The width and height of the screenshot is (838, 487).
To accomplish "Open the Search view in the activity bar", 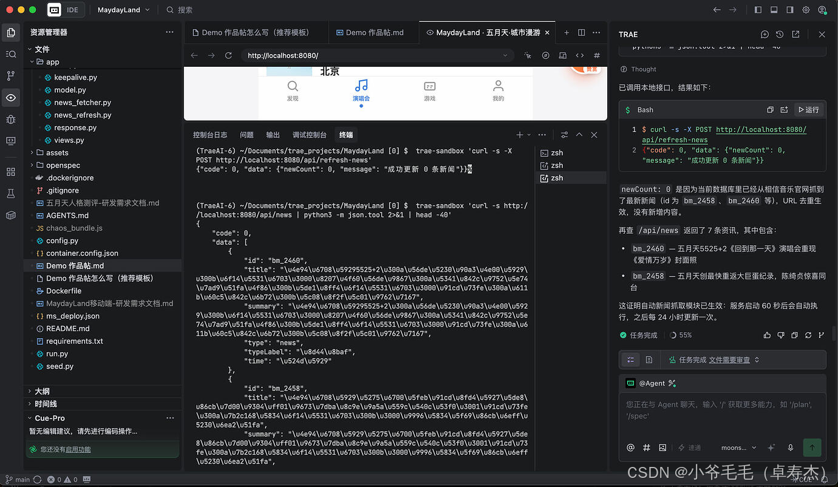I will click(x=11, y=54).
